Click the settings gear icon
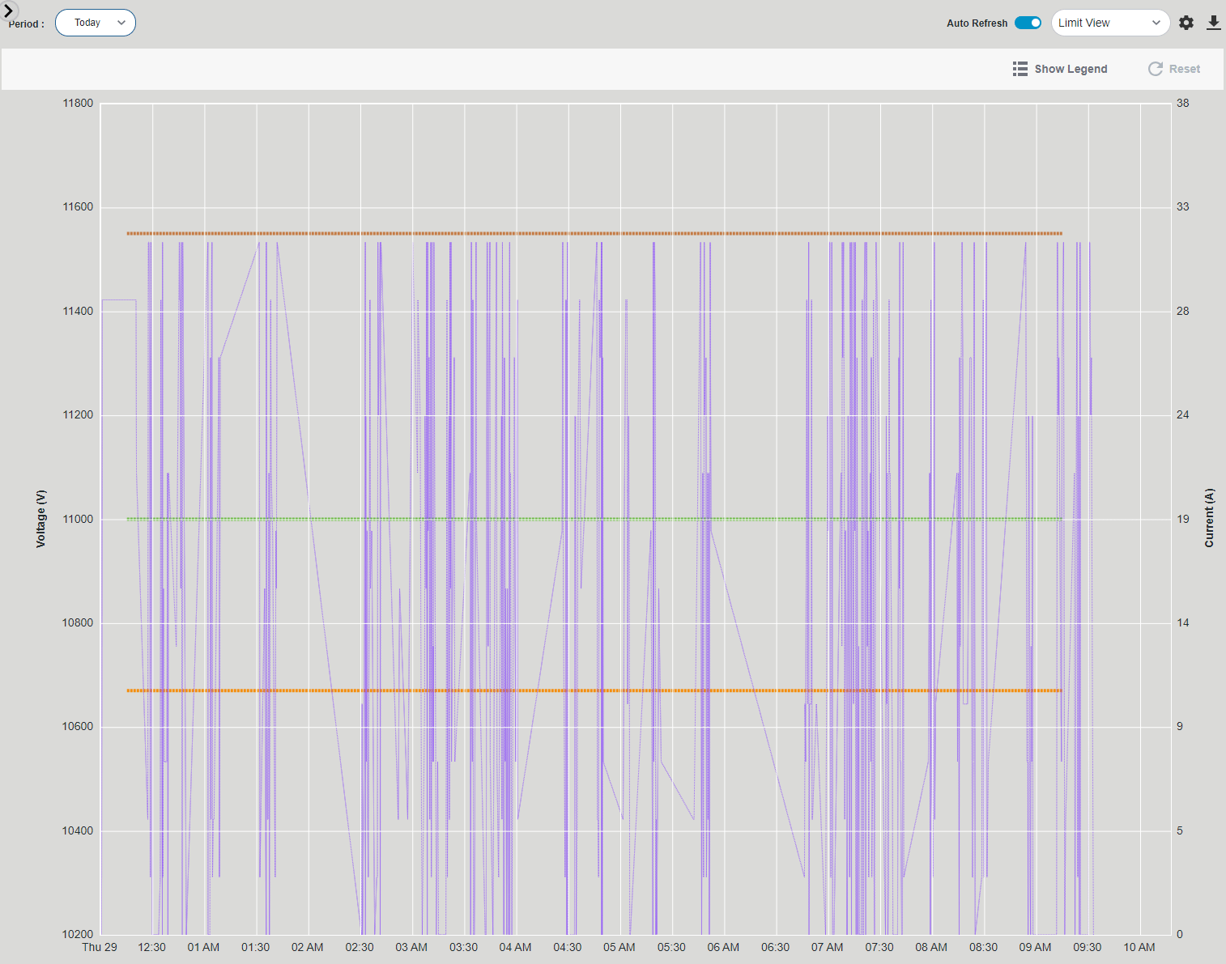Viewport: 1226px width, 964px height. 1186,23
